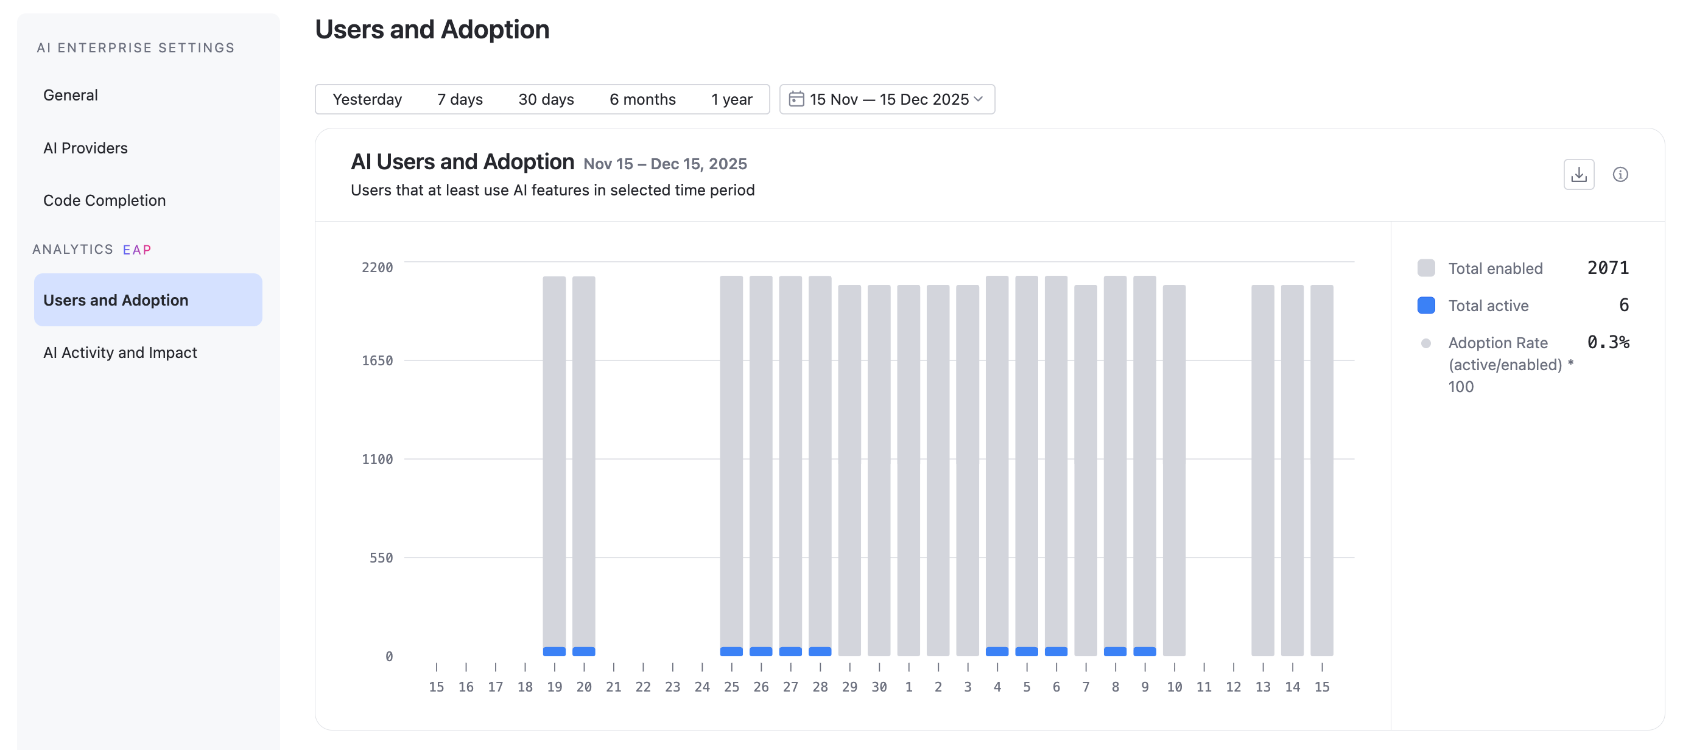1694x750 pixels.
Task: Open the Code Completion section
Action: tap(105, 200)
